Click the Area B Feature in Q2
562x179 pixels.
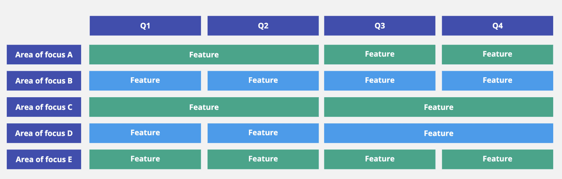[x=263, y=81]
